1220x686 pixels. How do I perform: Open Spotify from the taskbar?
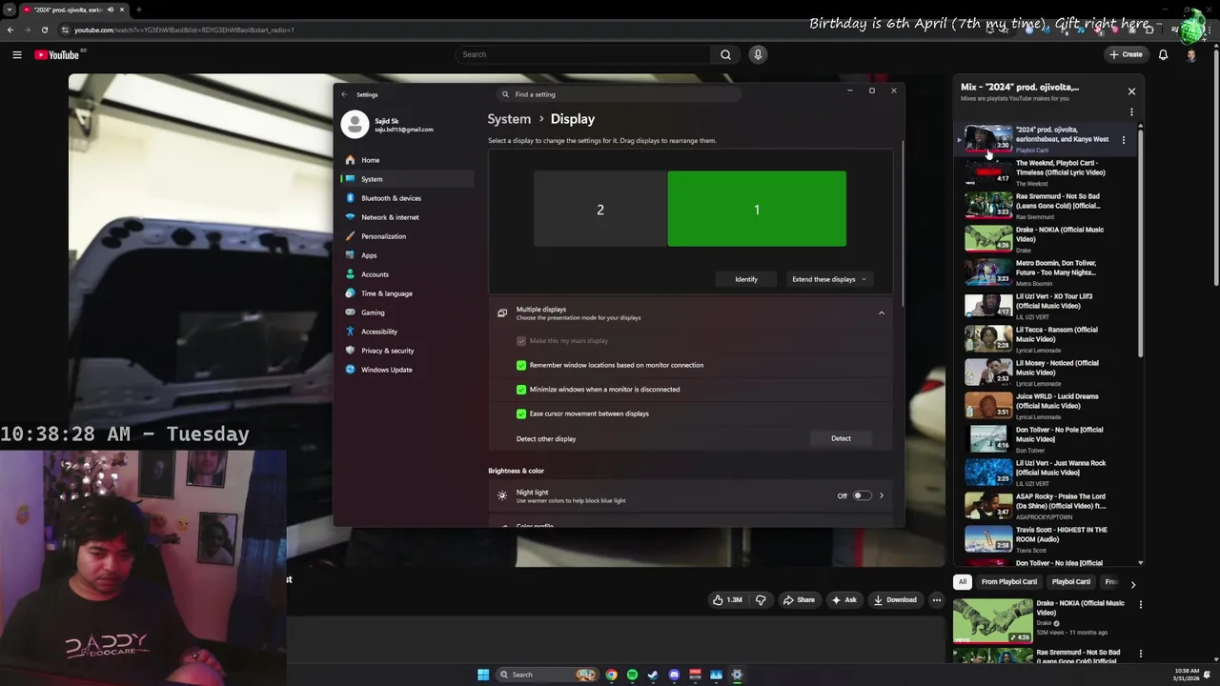click(x=632, y=675)
